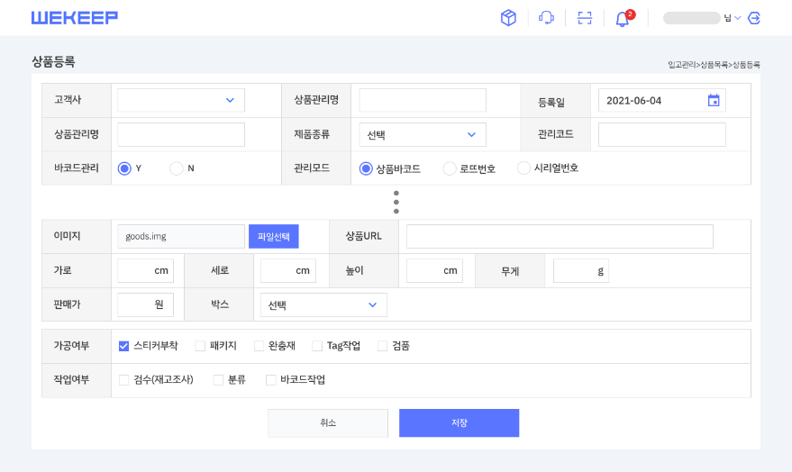Open notifications bell with badge
Image resolution: width=792 pixels, height=472 pixels.
click(622, 19)
